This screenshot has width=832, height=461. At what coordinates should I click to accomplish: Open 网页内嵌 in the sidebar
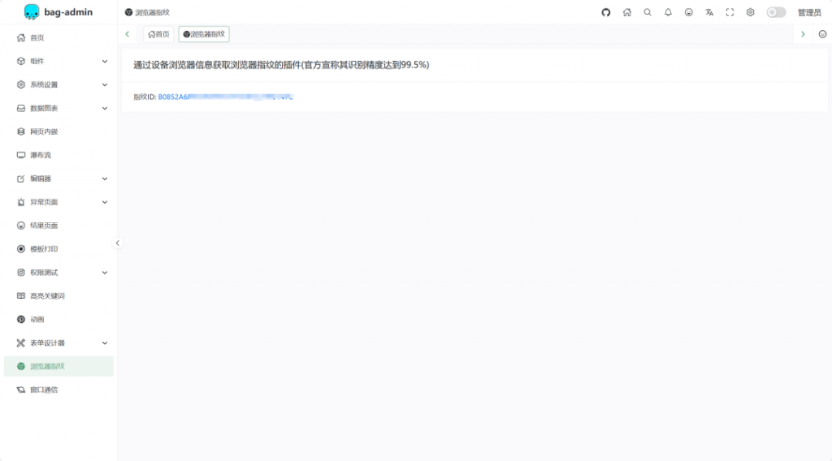(58, 131)
